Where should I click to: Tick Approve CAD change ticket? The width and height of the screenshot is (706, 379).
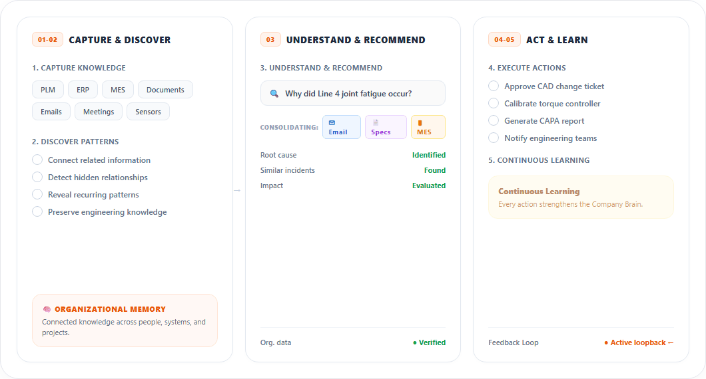pyautogui.click(x=494, y=86)
